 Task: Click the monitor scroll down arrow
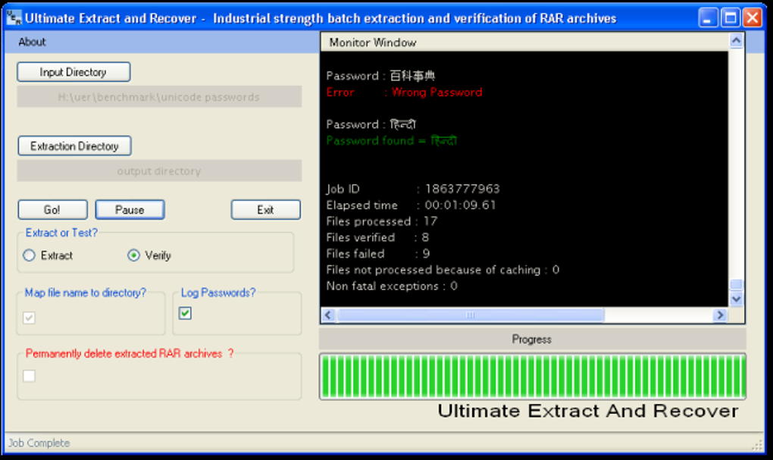[x=736, y=299]
